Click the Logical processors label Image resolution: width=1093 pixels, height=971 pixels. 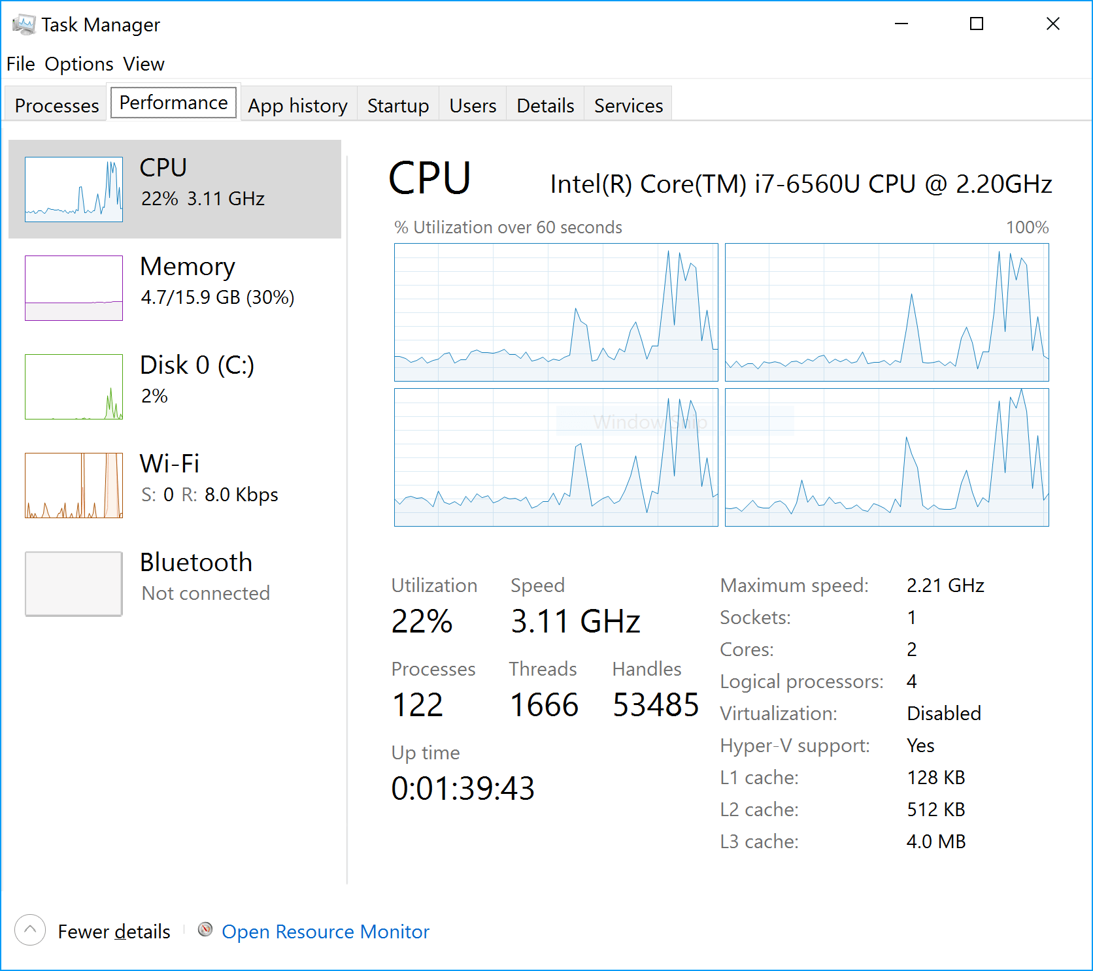tap(802, 682)
